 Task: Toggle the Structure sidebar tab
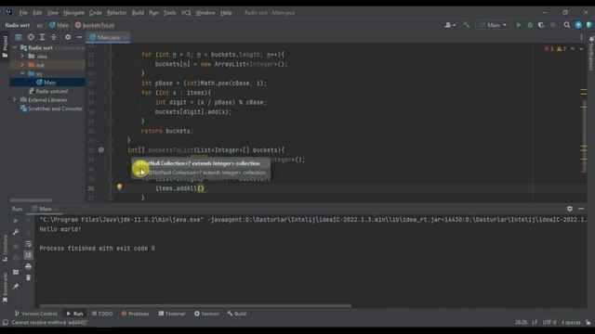pyautogui.click(x=5, y=248)
